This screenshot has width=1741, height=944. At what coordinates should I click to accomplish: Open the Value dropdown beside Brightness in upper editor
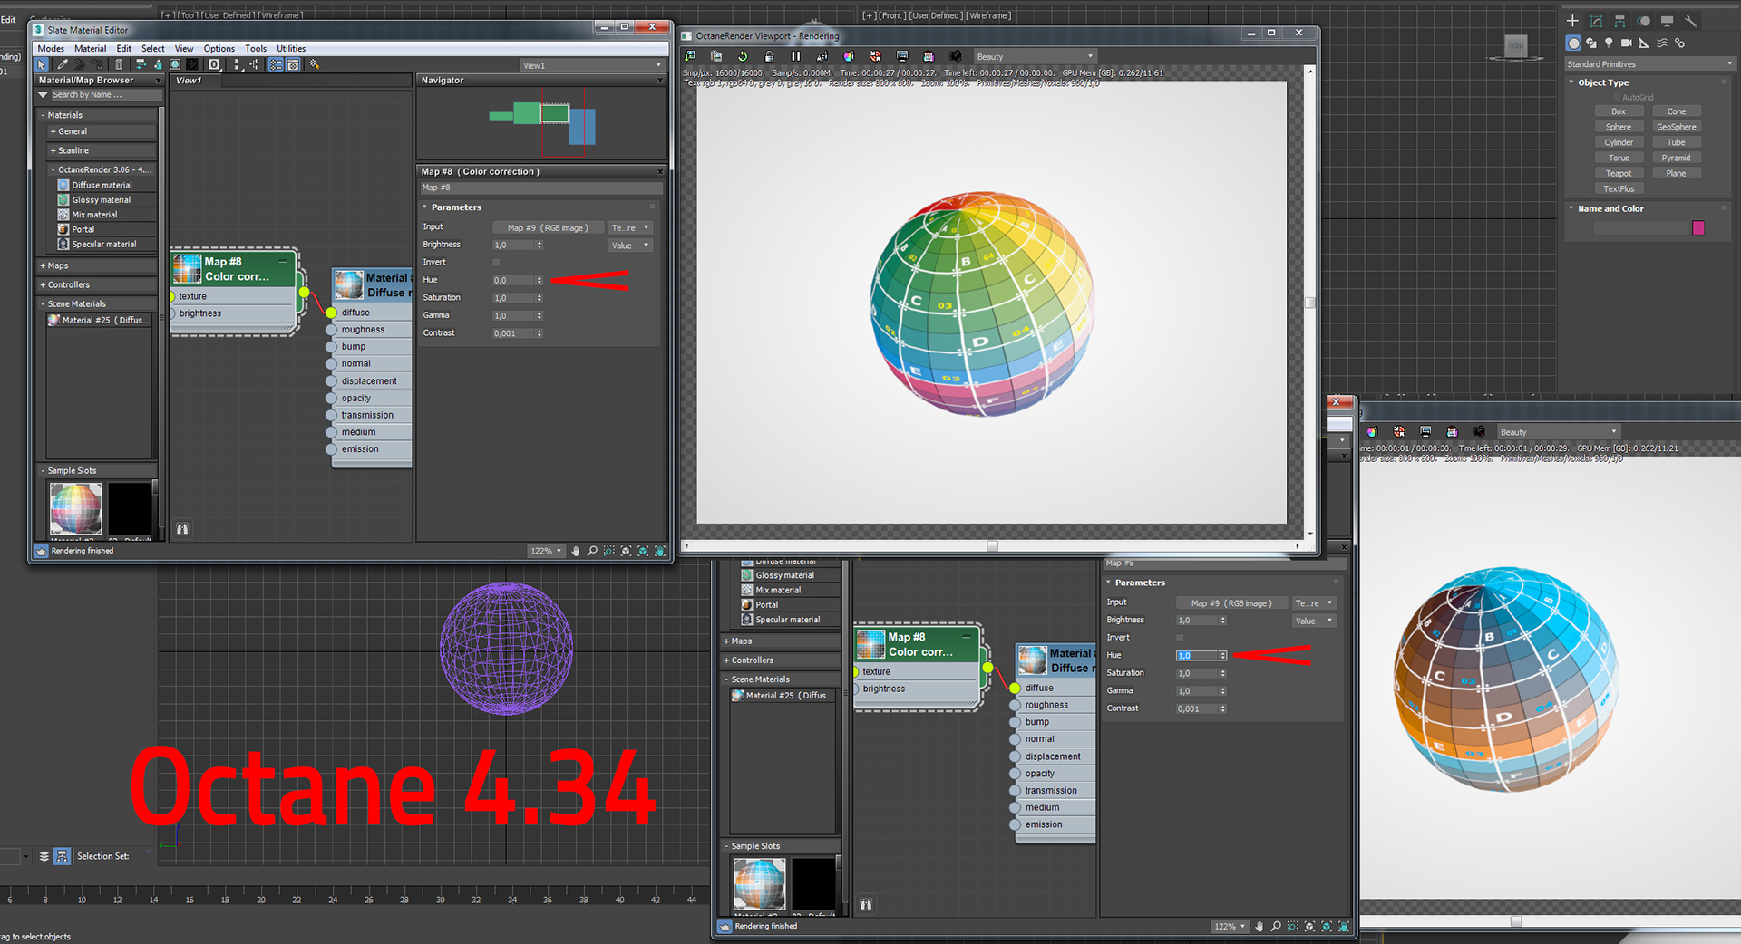(630, 246)
